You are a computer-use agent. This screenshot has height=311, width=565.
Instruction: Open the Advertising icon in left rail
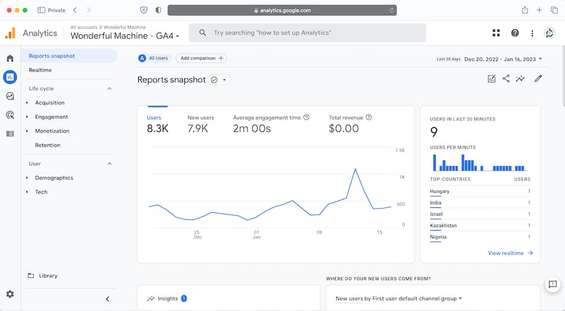[10, 115]
